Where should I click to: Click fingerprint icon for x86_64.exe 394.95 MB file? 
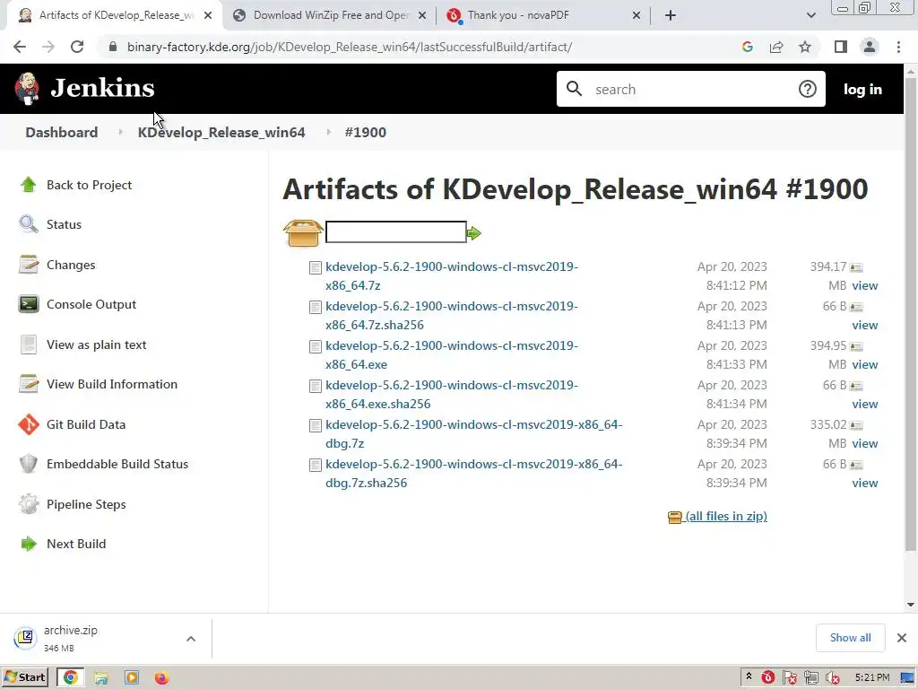(x=856, y=346)
